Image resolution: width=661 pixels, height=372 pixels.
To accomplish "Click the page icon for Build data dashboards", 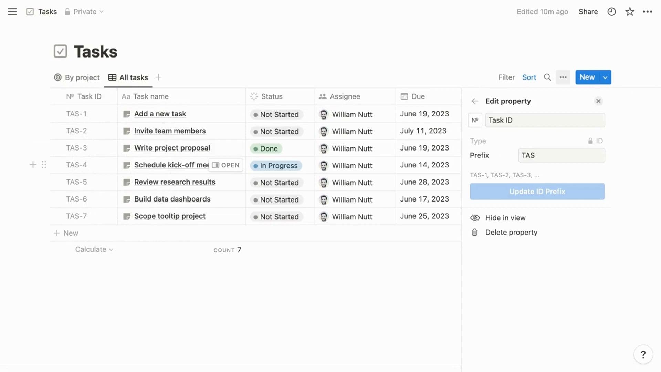I will click(x=127, y=199).
